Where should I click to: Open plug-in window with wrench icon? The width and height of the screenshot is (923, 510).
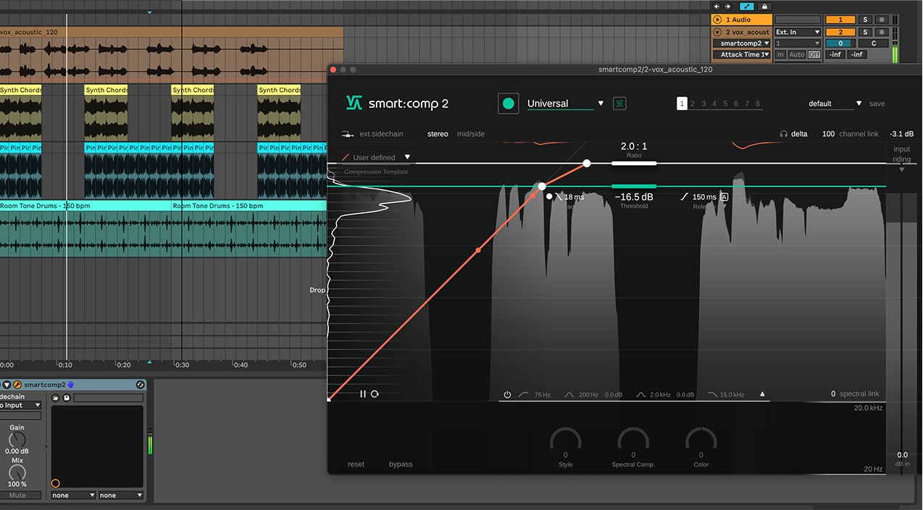tap(17, 385)
